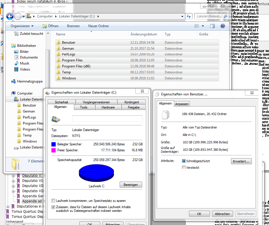Click the Bilder library icon

pyautogui.click(x=16, y=52)
